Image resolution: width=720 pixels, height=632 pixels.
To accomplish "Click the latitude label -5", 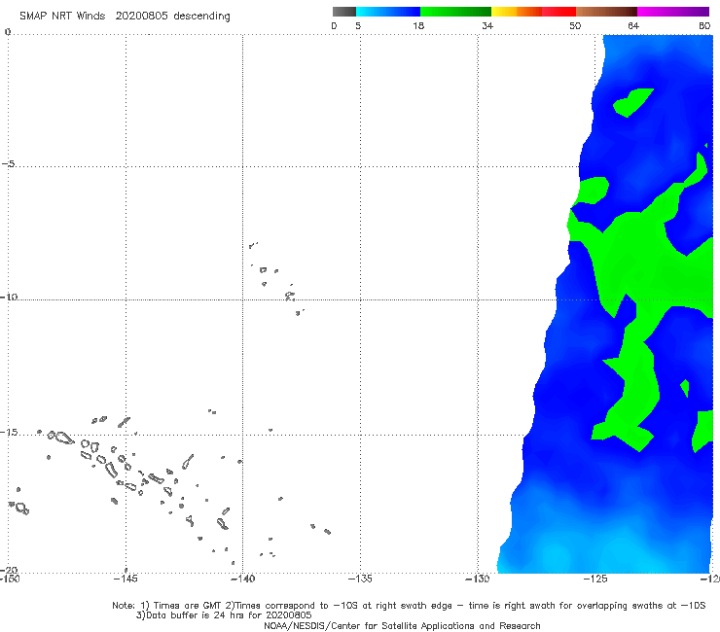I will [8, 164].
